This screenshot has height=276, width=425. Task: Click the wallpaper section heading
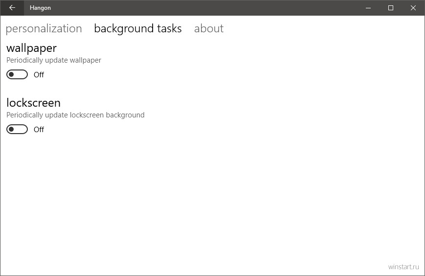tap(31, 48)
